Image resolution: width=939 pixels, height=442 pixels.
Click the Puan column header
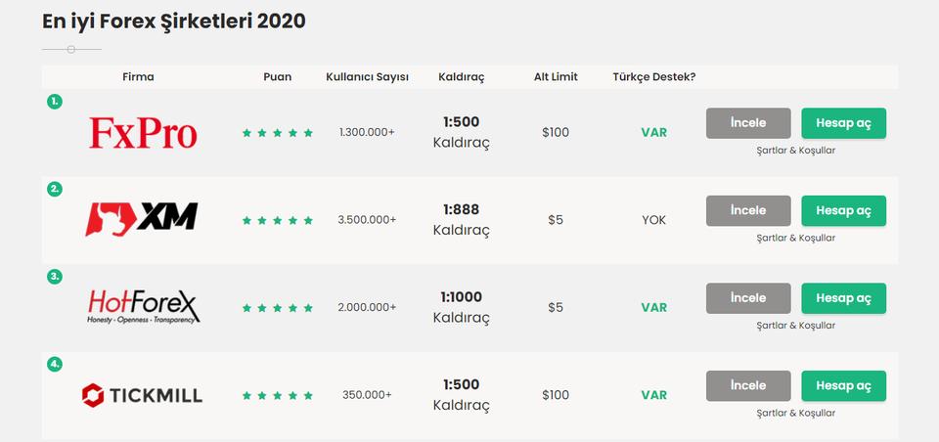click(277, 76)
